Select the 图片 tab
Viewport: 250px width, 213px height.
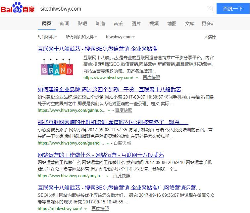[x=136, y=23]
